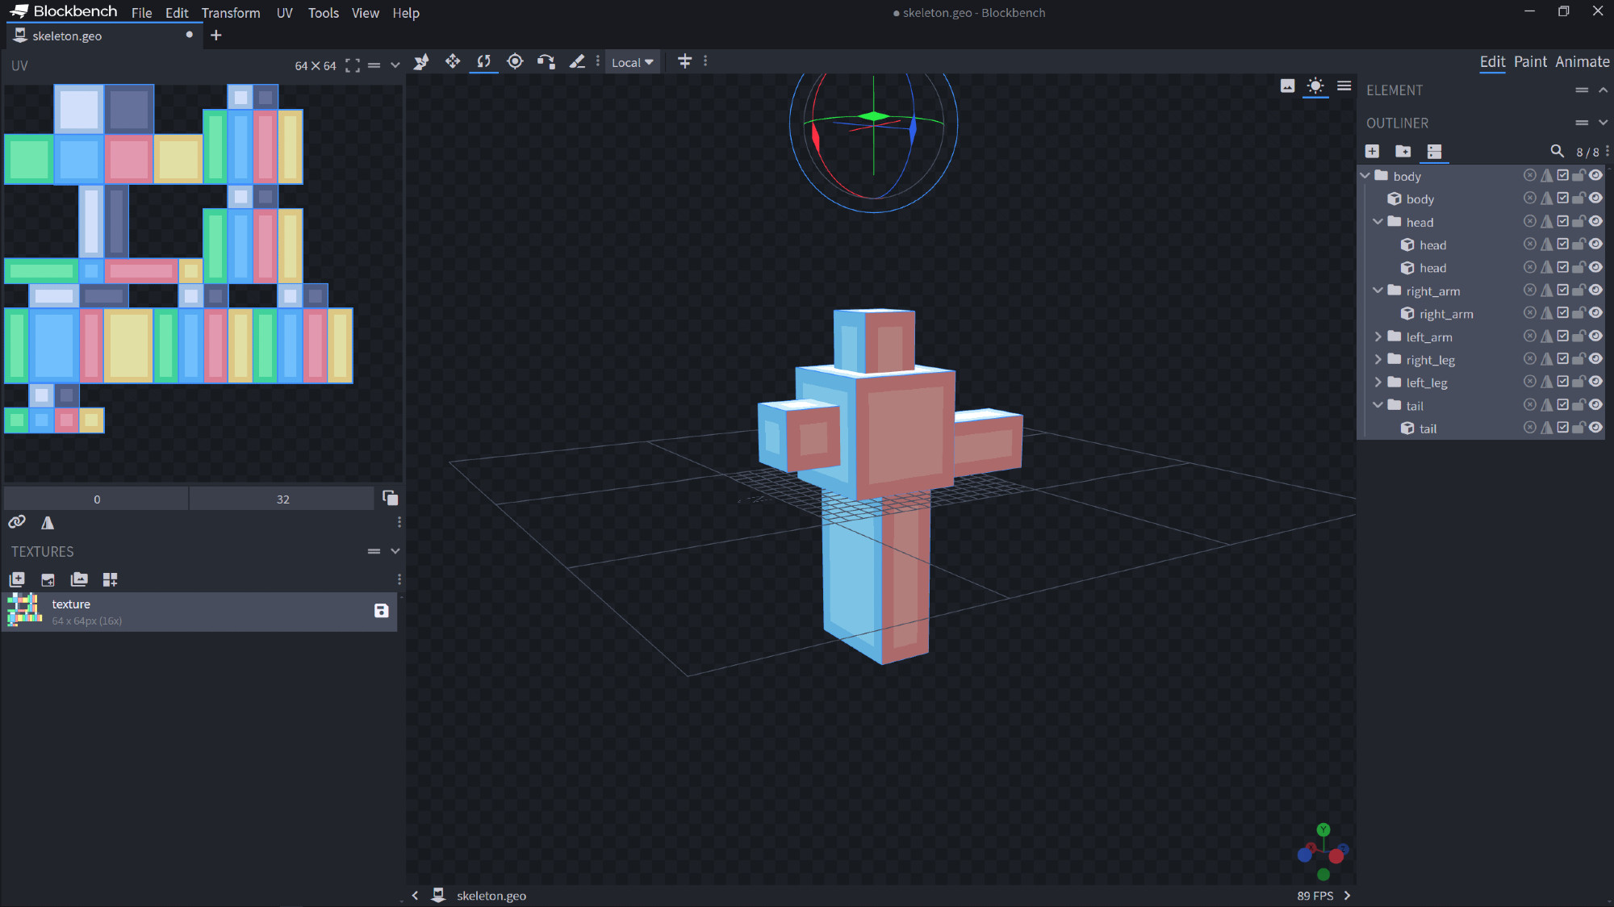The width and height of the screenshot is (1614, 907).
Task: Click the arrow right of the FPS counter
Action: 1347,895
